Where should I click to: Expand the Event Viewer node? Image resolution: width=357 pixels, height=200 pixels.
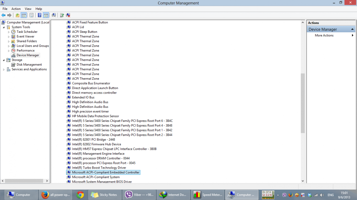click(9, 37)
